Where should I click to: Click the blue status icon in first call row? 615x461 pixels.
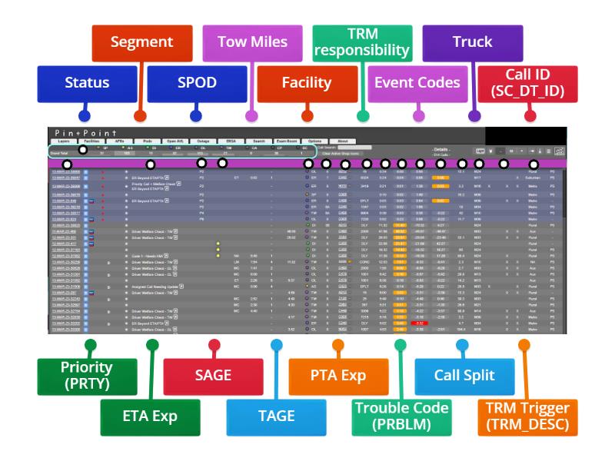coord(85,171)
